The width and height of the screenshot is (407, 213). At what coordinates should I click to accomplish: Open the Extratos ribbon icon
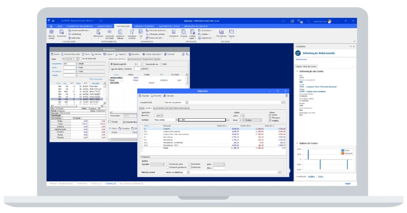[x=184, y=33]
